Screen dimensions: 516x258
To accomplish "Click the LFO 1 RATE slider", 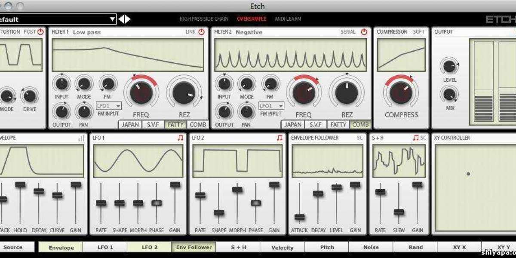I will tap(101, 203).
